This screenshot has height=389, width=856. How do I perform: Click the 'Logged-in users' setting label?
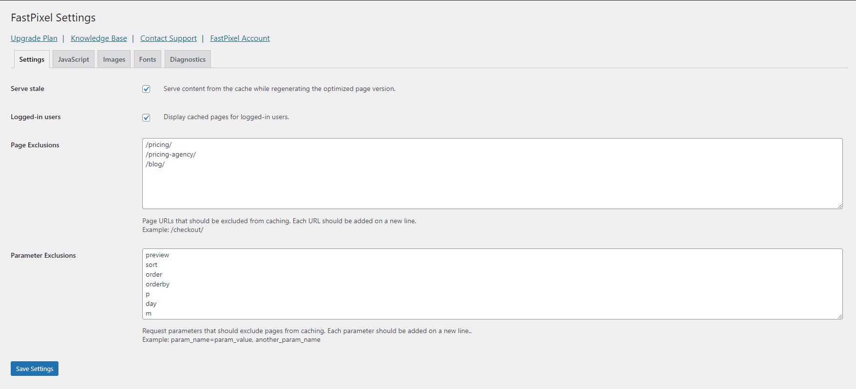click(36, 117)
